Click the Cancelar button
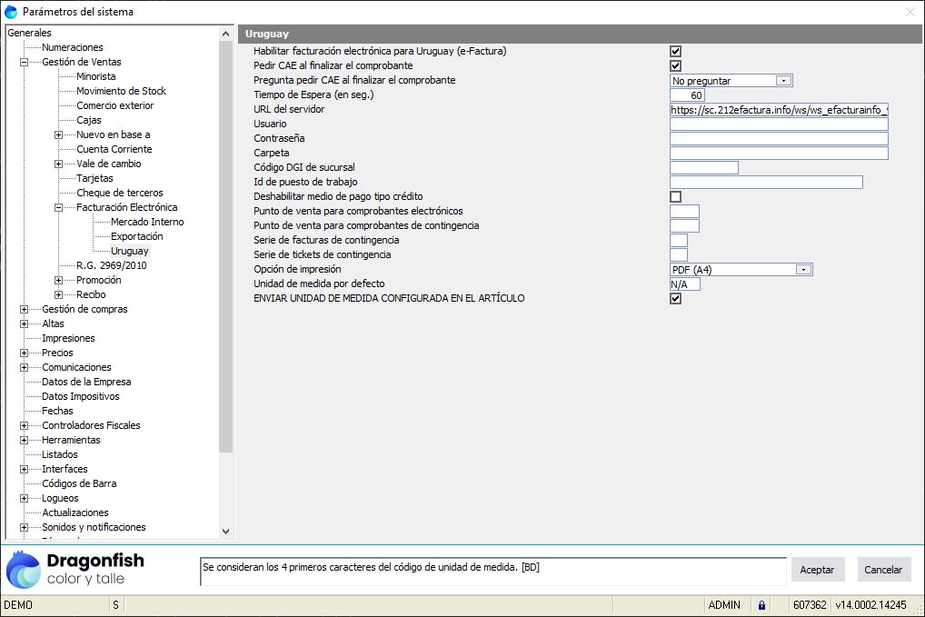This screenshot has width=925, height=617. pos(883,569)
